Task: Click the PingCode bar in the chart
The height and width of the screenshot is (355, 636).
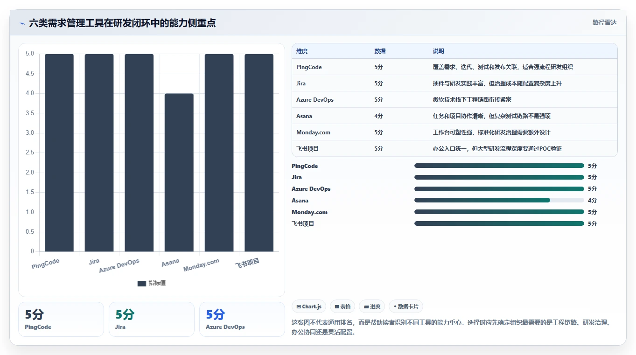Action: click(x=59, y=153)
